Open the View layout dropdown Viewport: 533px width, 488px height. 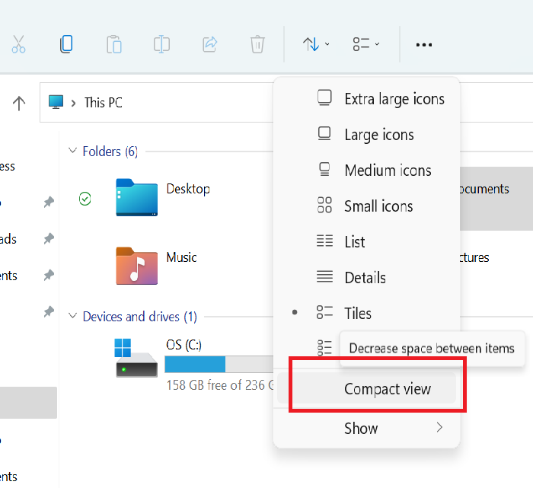point(365,44)
